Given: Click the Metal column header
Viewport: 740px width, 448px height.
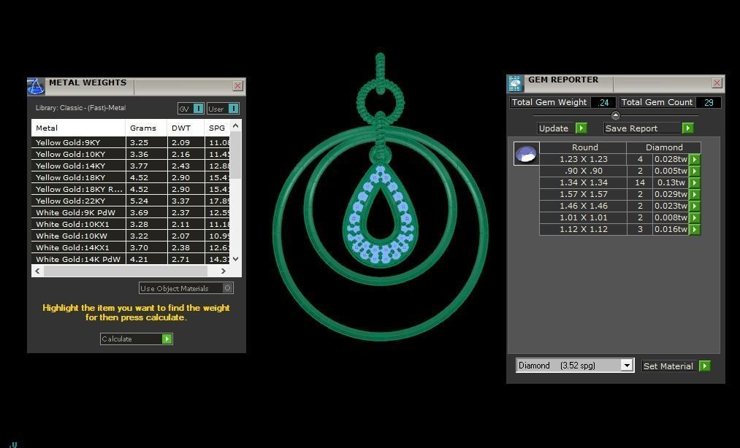Looking at the screenshot, I should click(x=78, y=128).
